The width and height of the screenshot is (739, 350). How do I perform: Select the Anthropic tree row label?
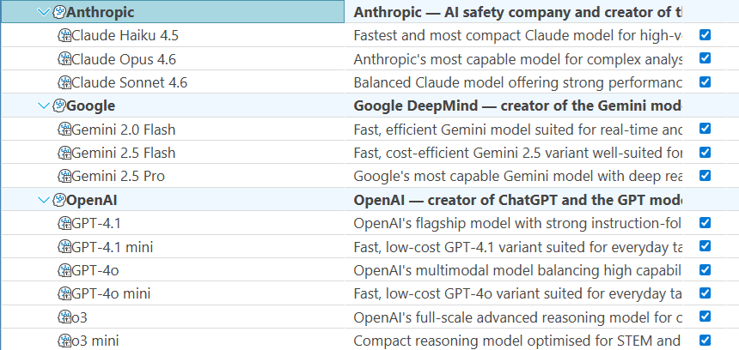click(x=100, y=12)
